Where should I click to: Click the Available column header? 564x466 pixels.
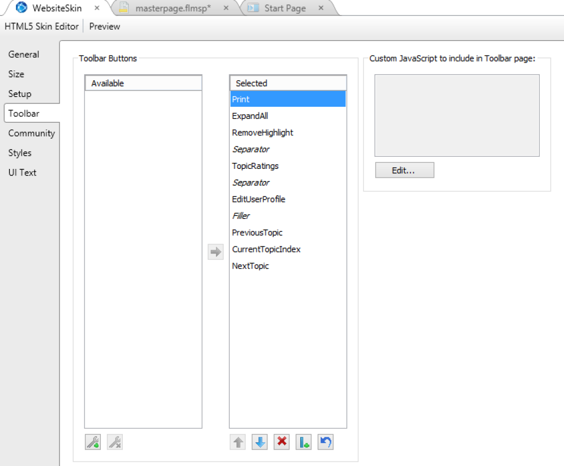143,84
